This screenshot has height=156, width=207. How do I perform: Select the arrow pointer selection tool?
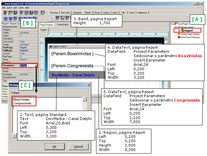tap(52, 18)
